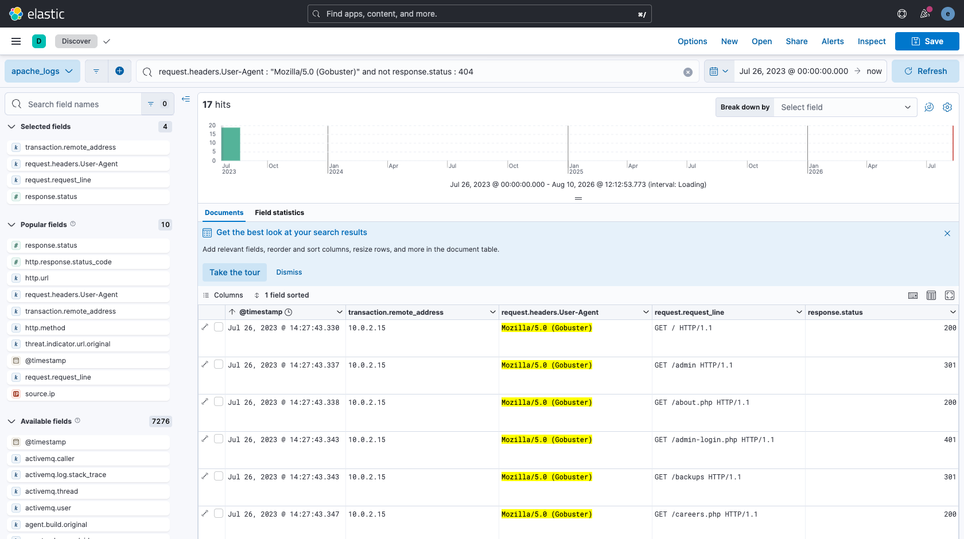Refresh the query results
The width and height of the screenshot is (964, 539).
point(926,71)
